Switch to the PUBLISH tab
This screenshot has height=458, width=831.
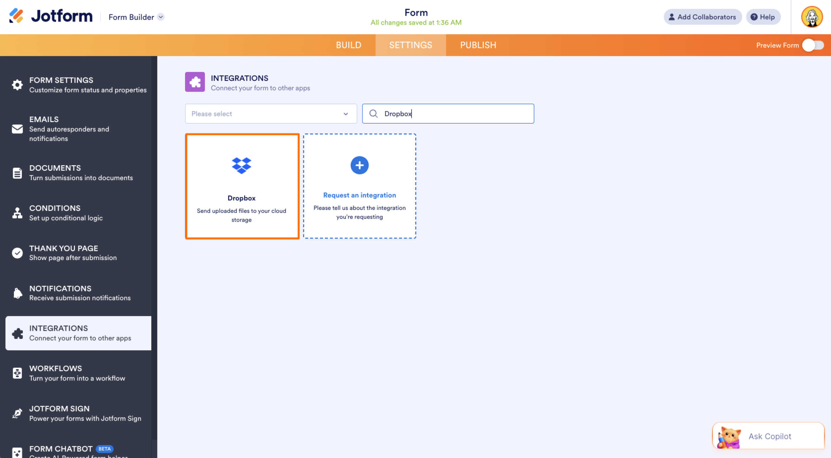[478, 45]
